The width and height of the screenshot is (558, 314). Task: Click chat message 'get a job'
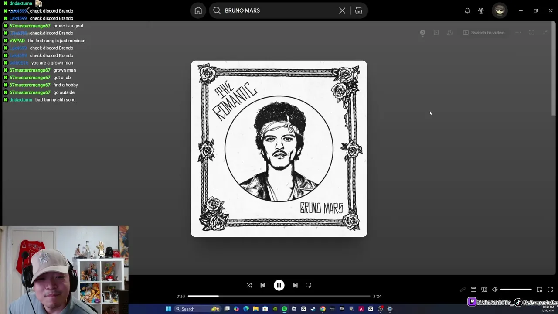click(62, 78)
